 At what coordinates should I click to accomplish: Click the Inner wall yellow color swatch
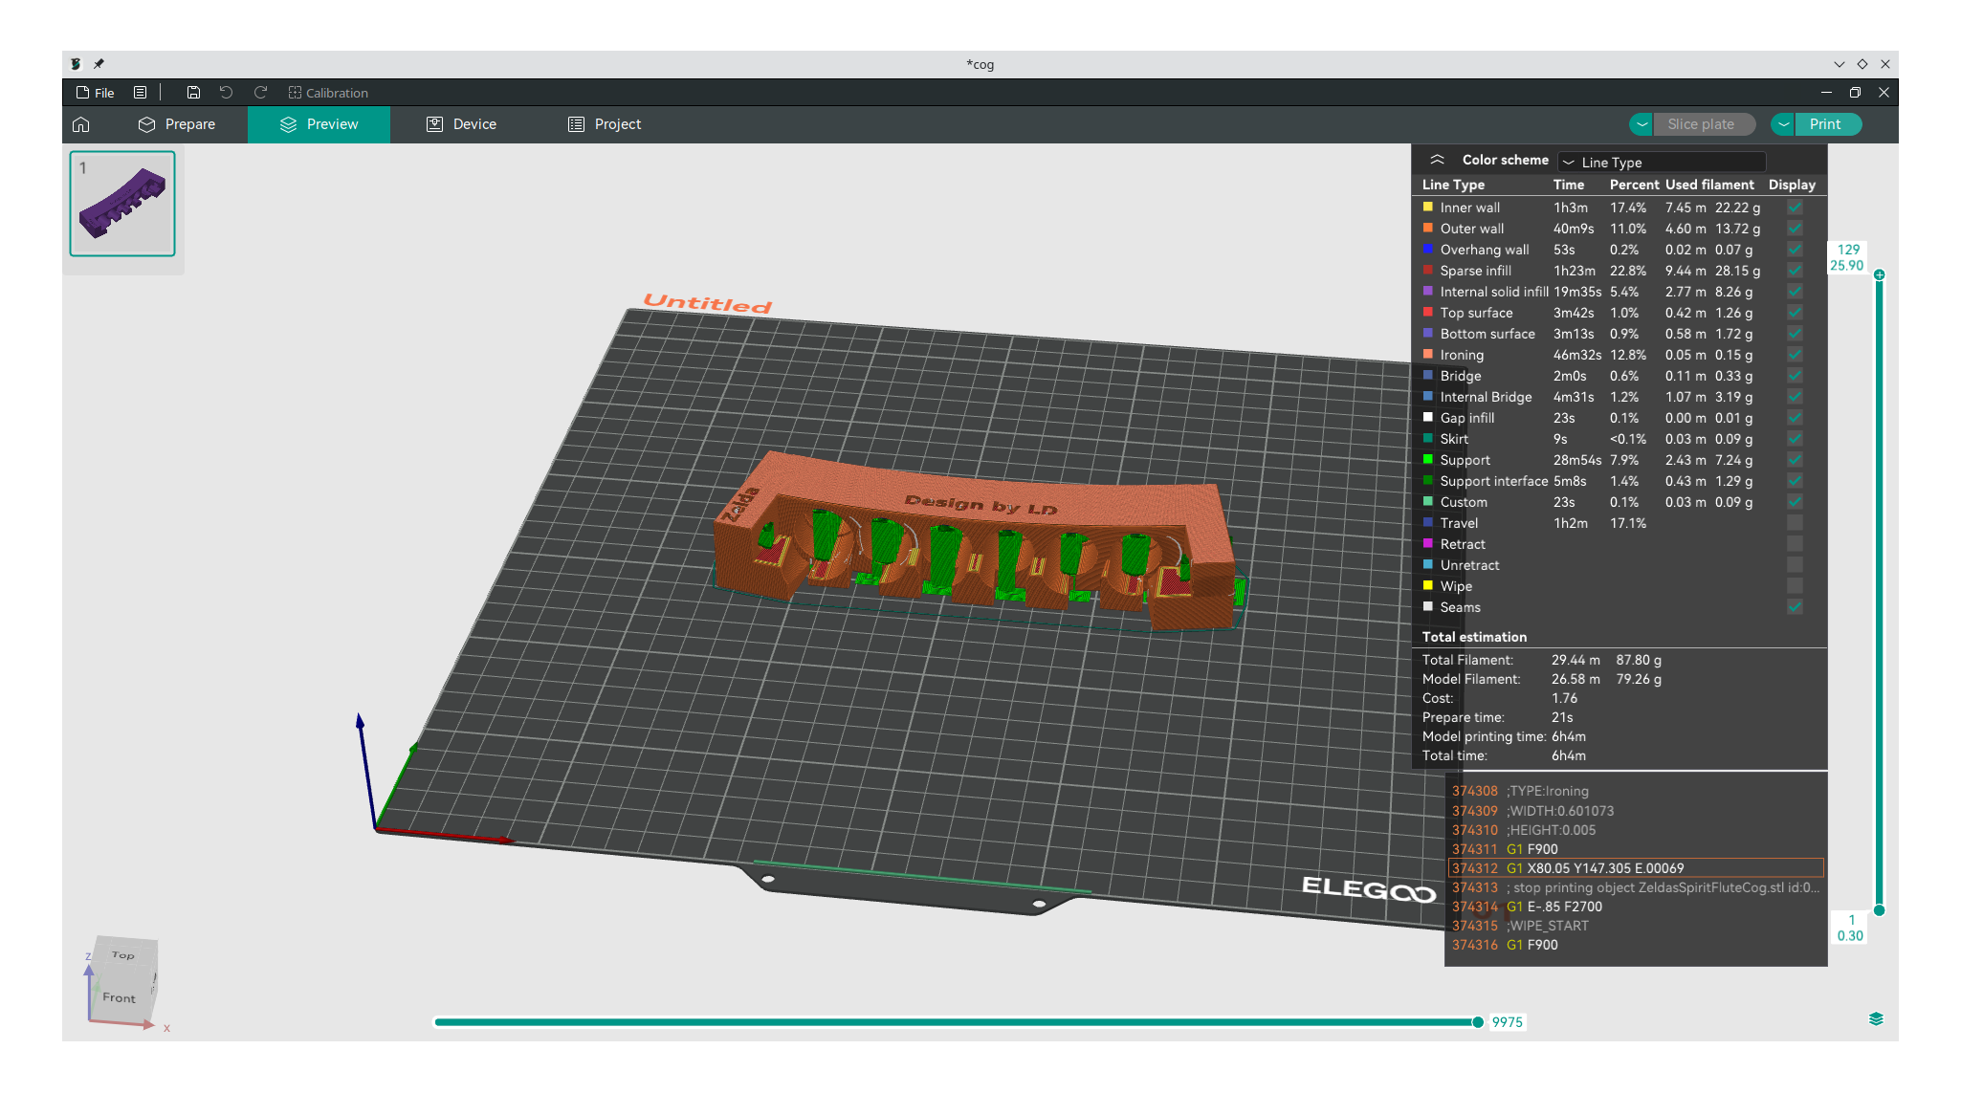coord(1428,207)
